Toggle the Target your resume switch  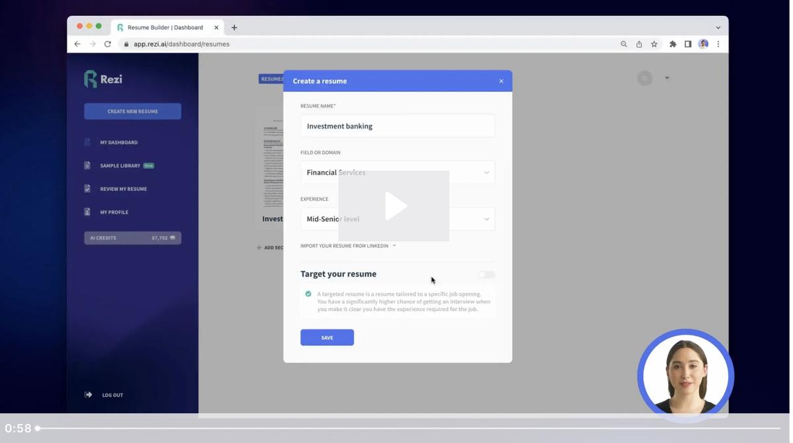tap(486, 275)
